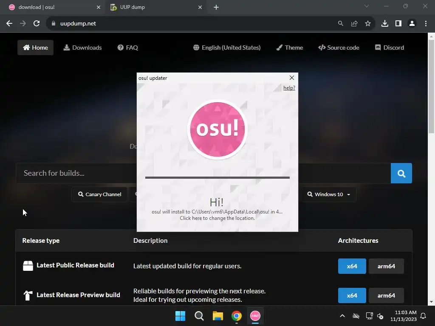435x326 pixels.
Task: Click the osu! updater progress bar
Action: click(x=217, y=178)
